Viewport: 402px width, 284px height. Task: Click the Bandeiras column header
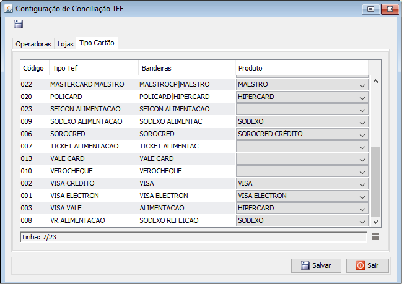(186, 68)
